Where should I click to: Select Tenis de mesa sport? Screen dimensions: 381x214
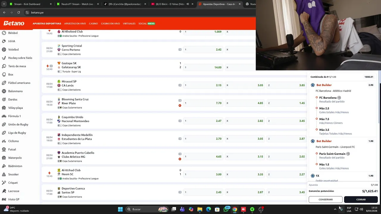click(17, 66)
